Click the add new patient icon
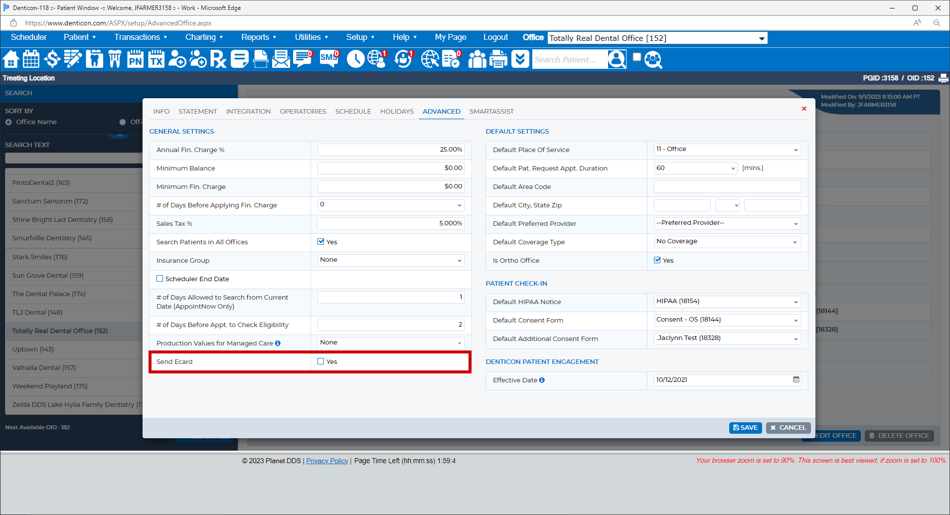The image size is (950, 515). [177, 59]
